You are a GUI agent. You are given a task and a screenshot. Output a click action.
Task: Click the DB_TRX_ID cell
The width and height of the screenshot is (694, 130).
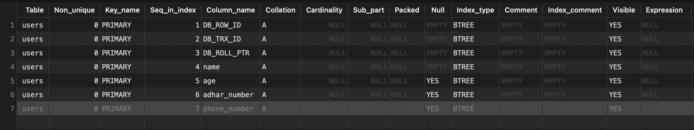click(231, 39)
